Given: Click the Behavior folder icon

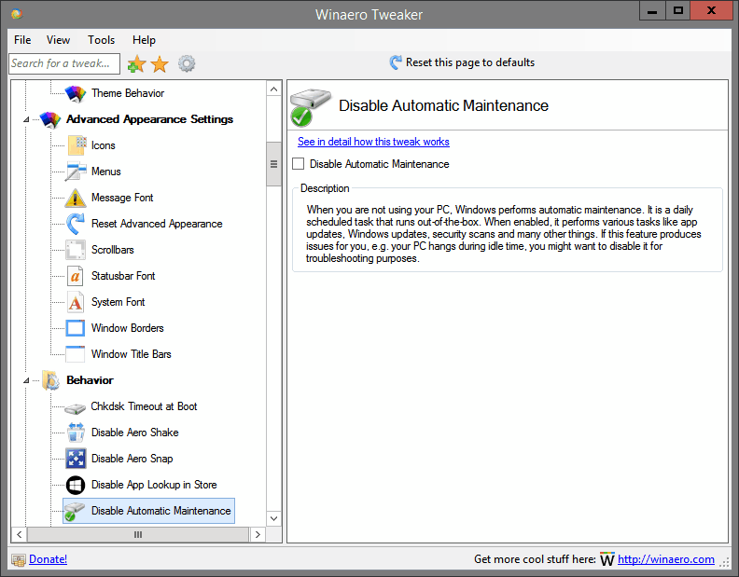Looking at the screenshot, I should [x=50, y=380].
